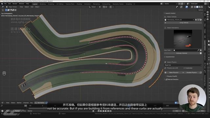210x118 pixels.
Task: Open the pivot point dropdown
Action: pos(100,7)
